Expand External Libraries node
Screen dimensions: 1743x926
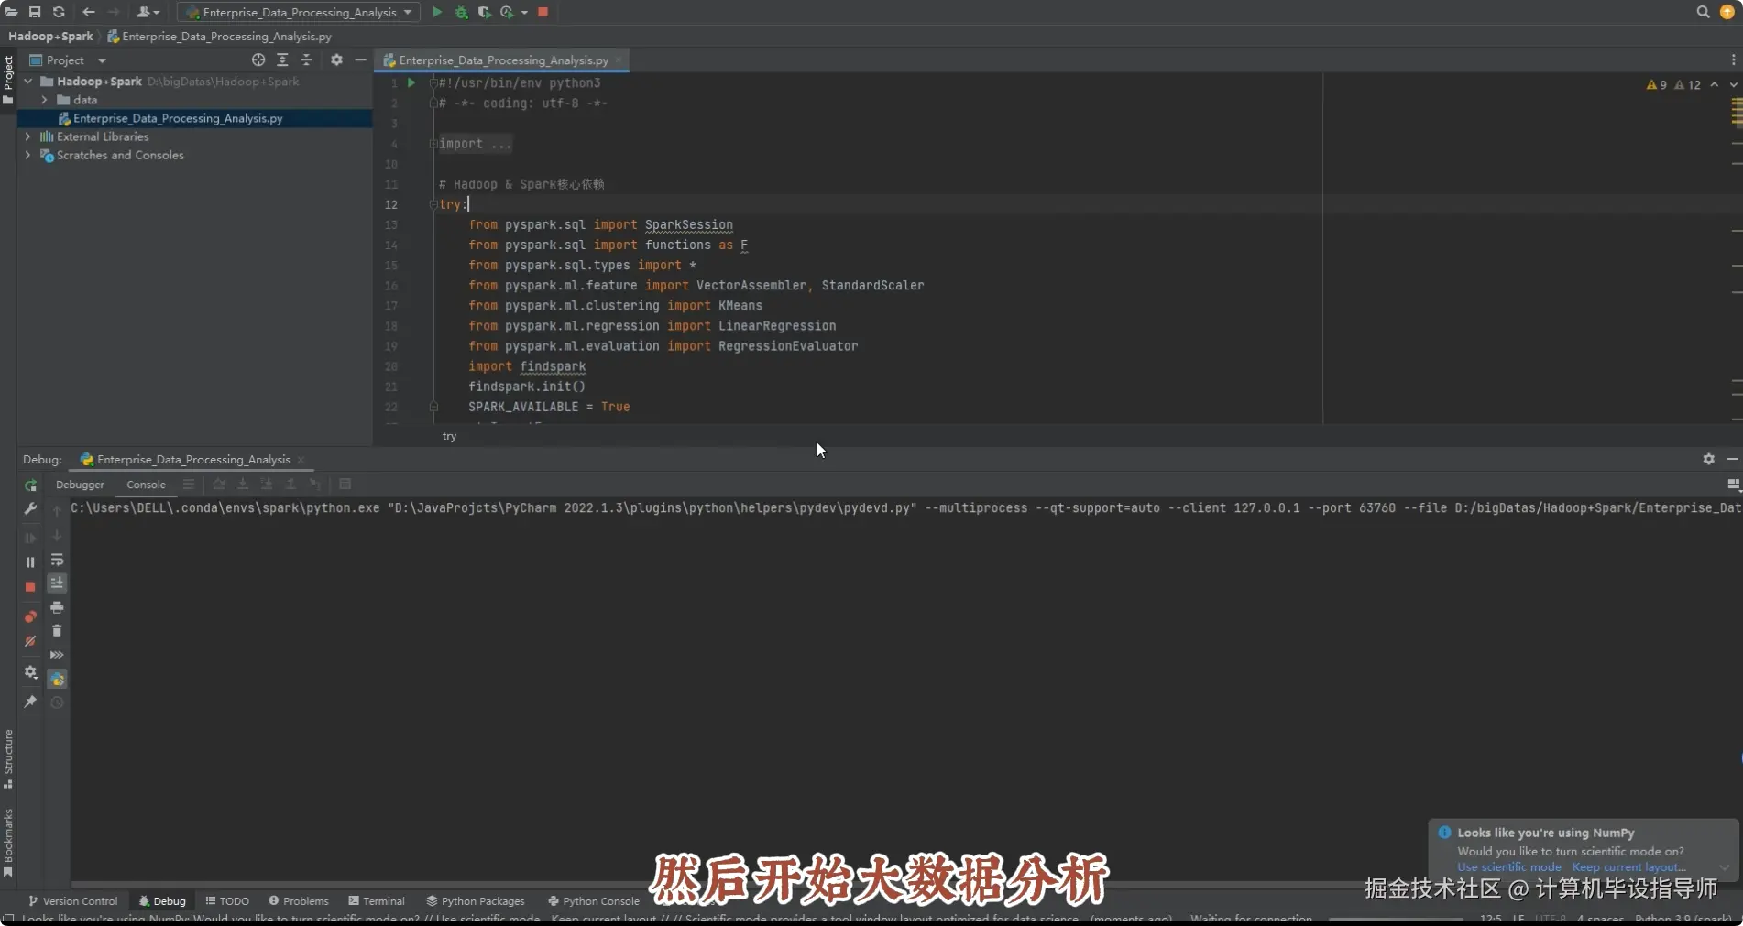[27, 136]
